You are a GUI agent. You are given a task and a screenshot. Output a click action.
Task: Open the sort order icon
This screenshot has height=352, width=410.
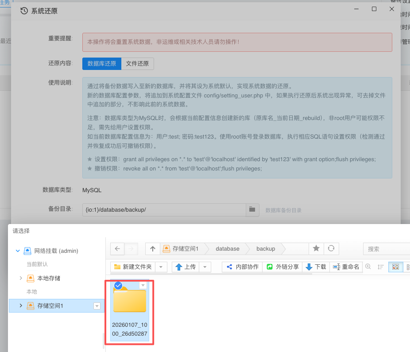click(x=380, y=267)
